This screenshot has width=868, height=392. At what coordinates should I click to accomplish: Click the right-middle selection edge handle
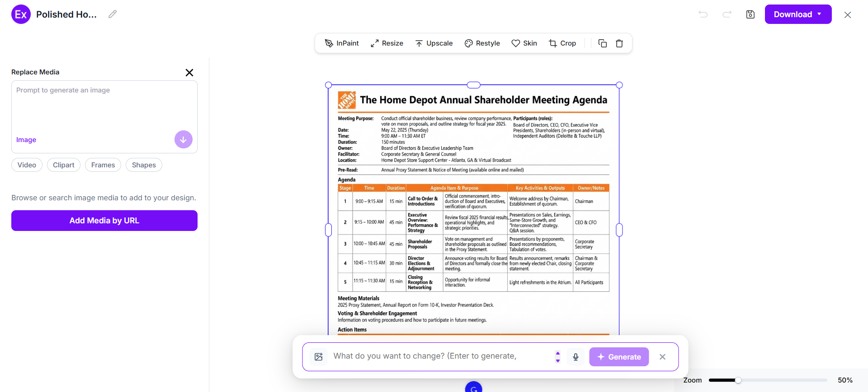619,230
